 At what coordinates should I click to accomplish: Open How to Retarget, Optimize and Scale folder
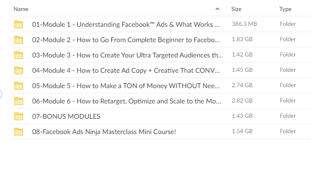click(x=126, y=101)
